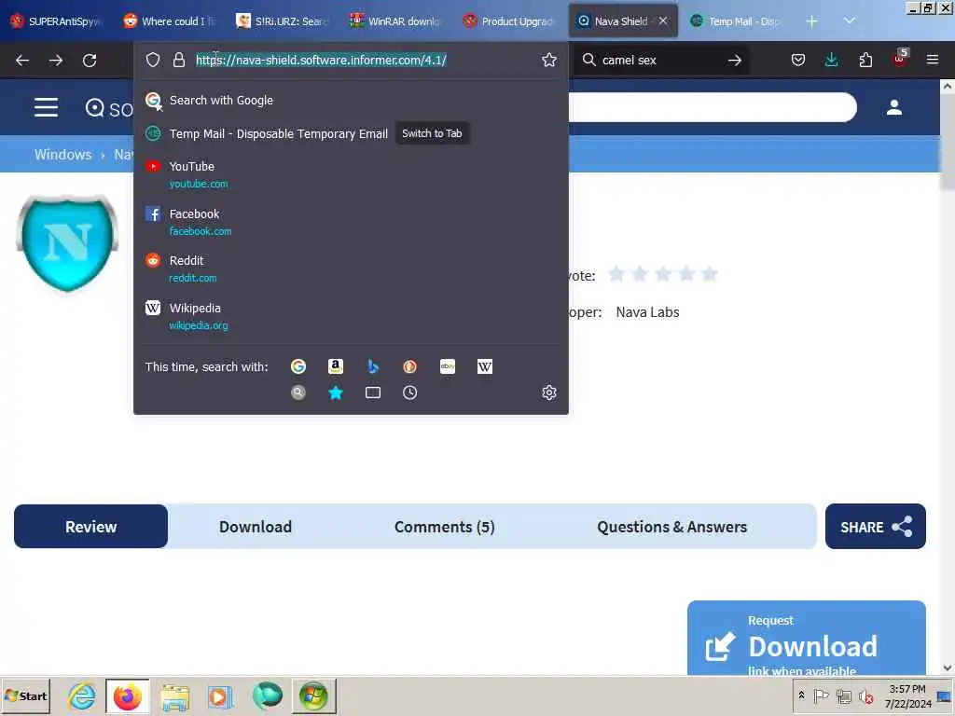
Task: Open Windows Media Player taskbar icon
Action: [x=220, y=695]
